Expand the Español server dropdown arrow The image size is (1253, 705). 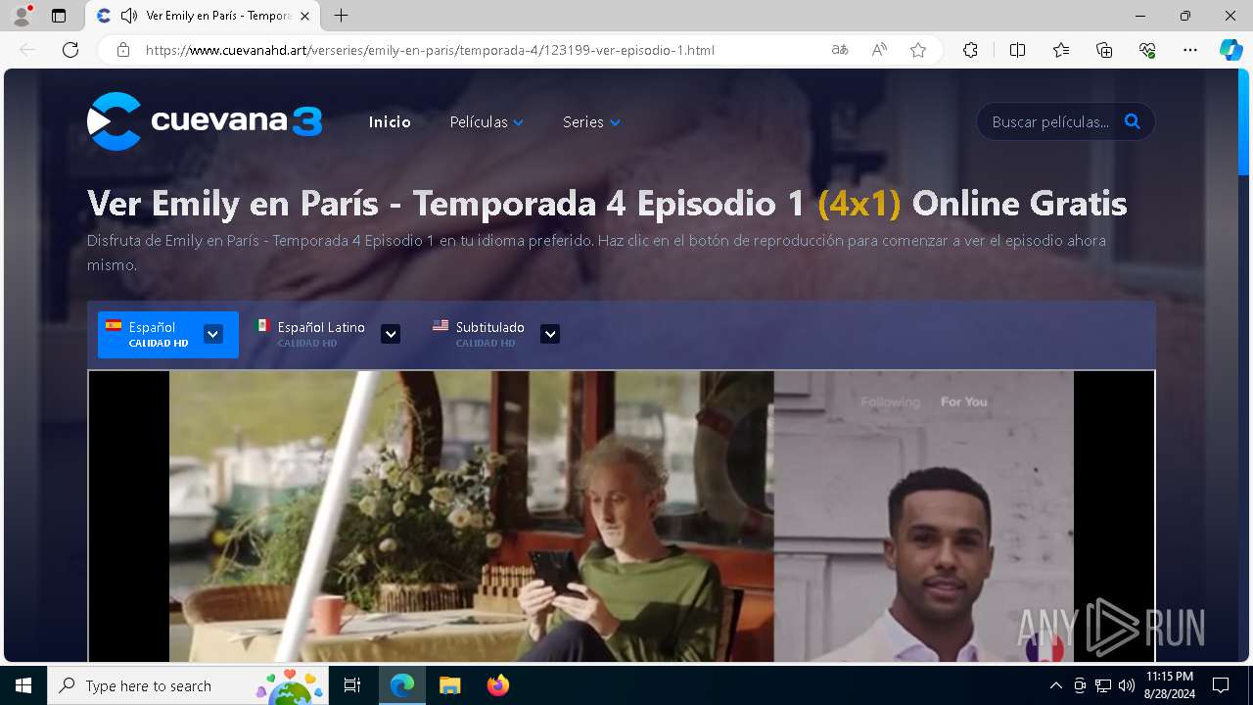pyautogui.click(x=212, y=334)
